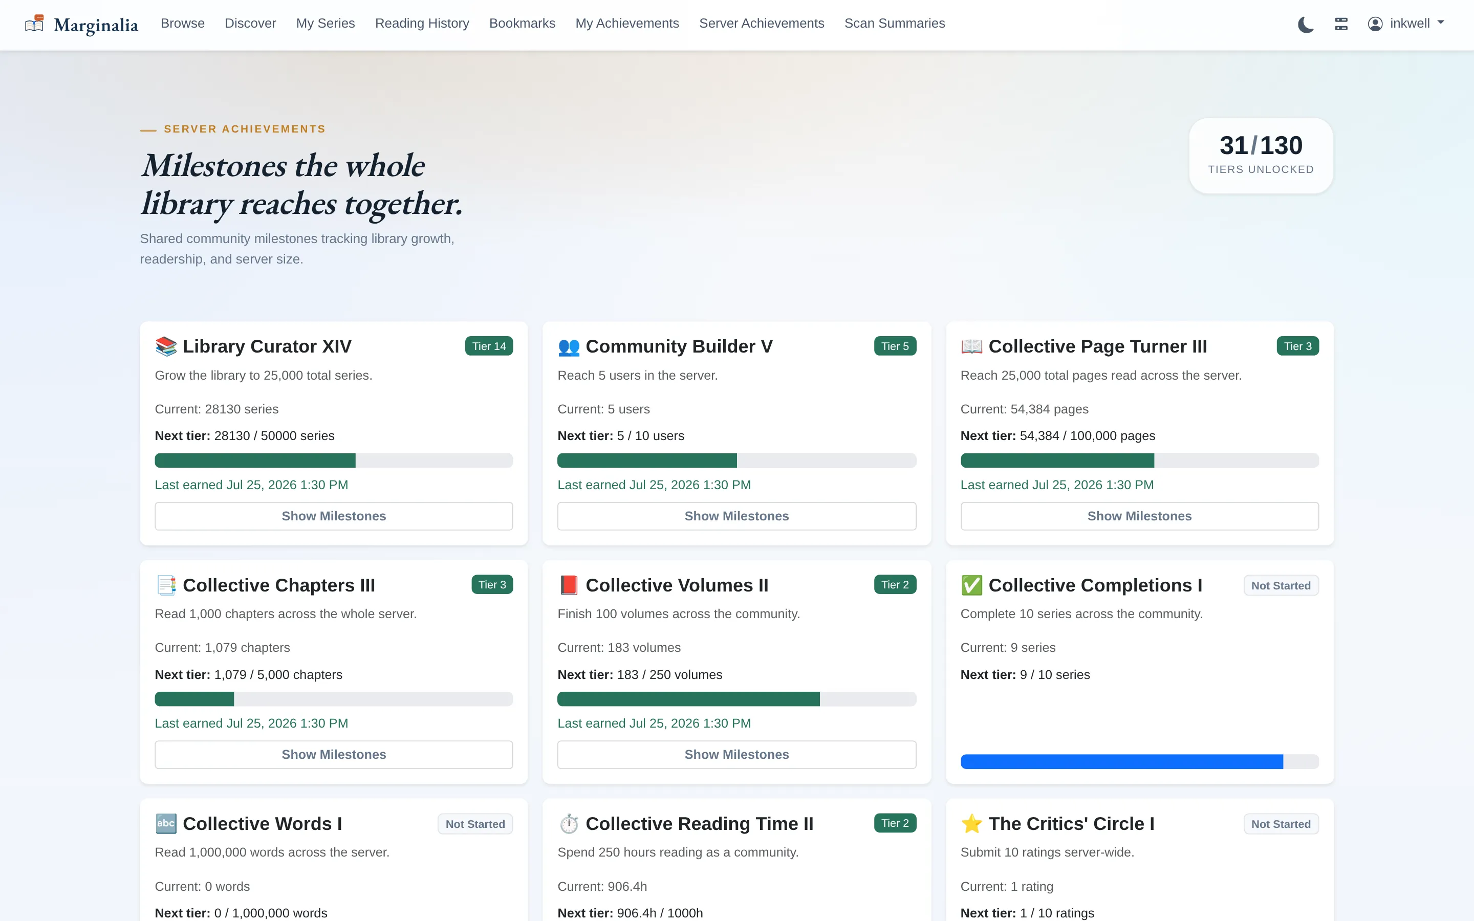Click 'Current: 906.4h' text

tap(602, 887)
